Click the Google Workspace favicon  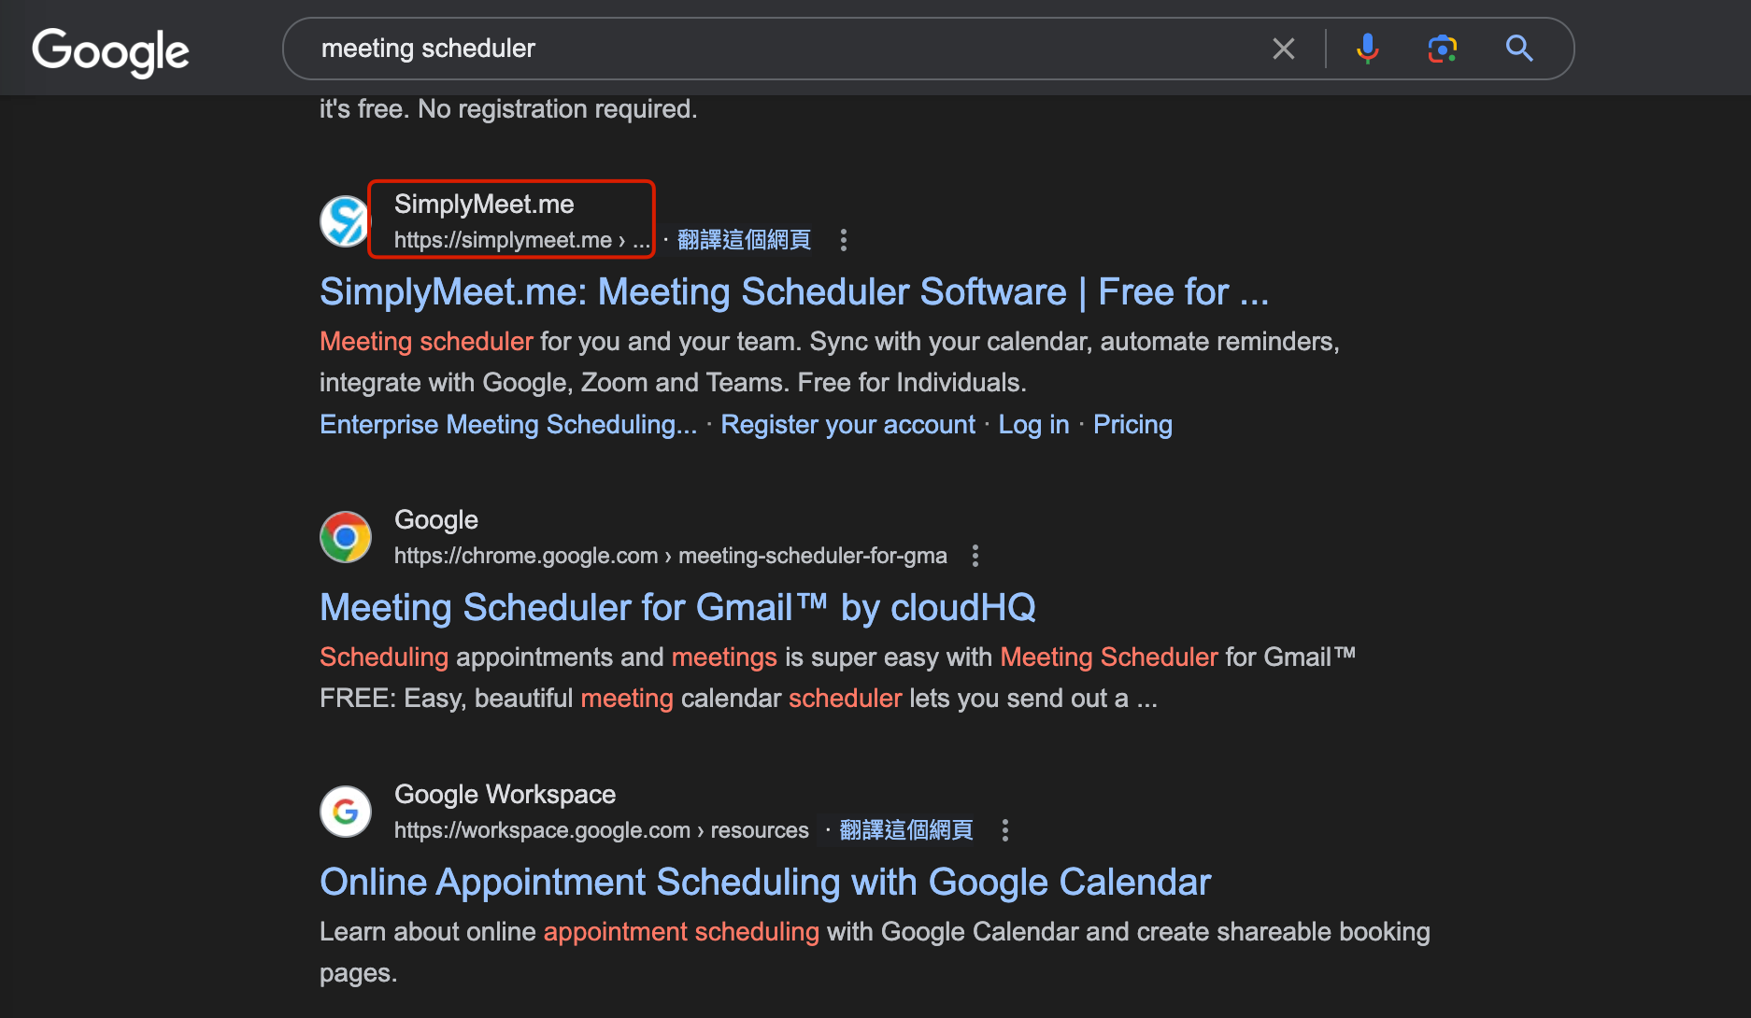[346, 812]
